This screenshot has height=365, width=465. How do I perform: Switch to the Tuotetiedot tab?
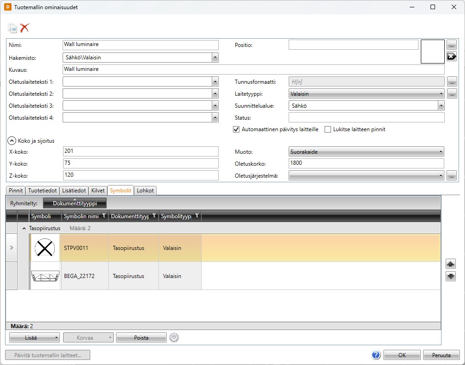42,191
